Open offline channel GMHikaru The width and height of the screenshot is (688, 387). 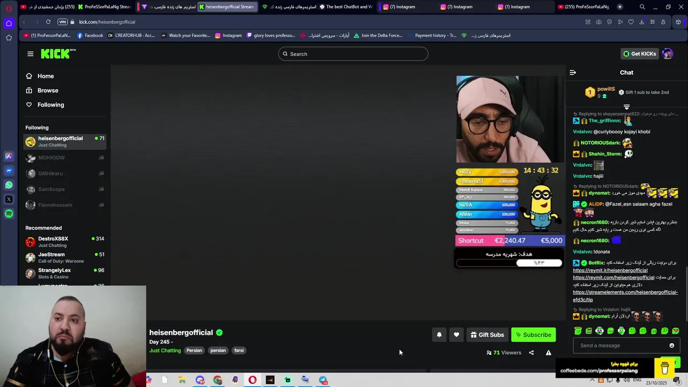pyautogui.click(x=64, y=174)
